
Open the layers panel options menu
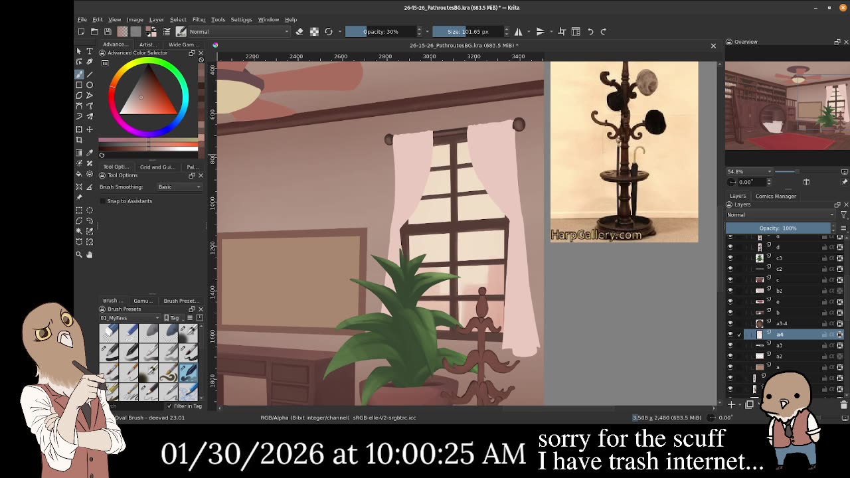[x=843, y=228]
